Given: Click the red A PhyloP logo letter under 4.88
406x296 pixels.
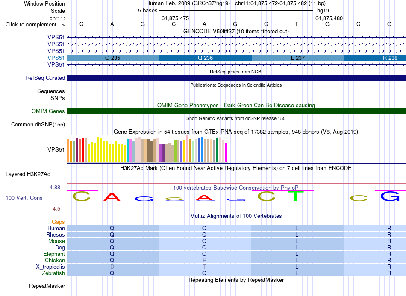Looking at the screenshot, I should [x=112, y=197].
